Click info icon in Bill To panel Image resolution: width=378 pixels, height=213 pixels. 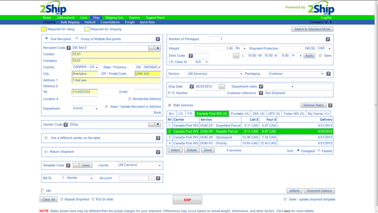point(158,178)
